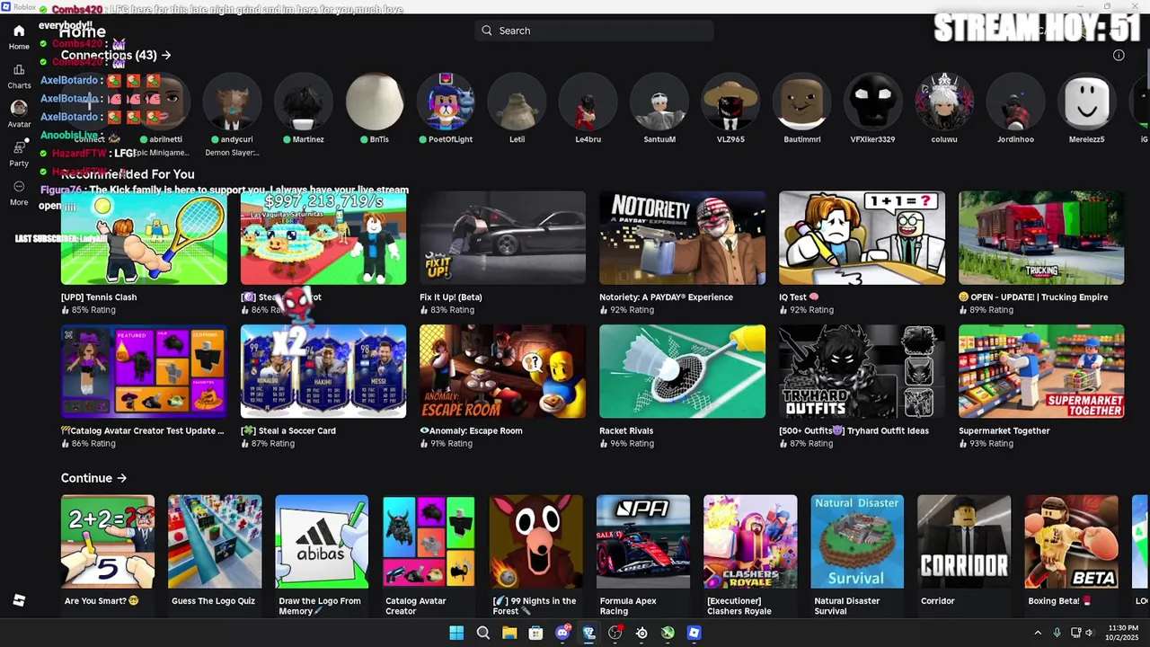Open the Anomaly: Escape Room thumbnail
The image size is (1150, 647).
[502, 371]
